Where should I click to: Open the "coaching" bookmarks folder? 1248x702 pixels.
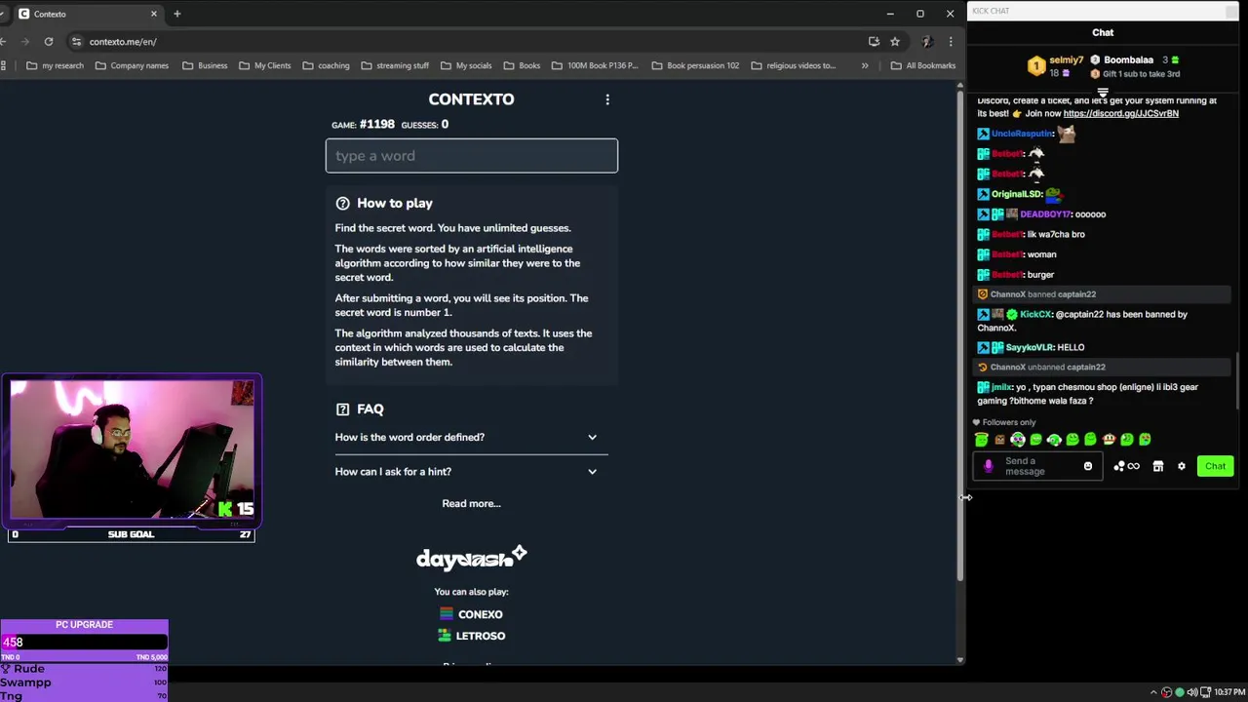tap(326, 65)
